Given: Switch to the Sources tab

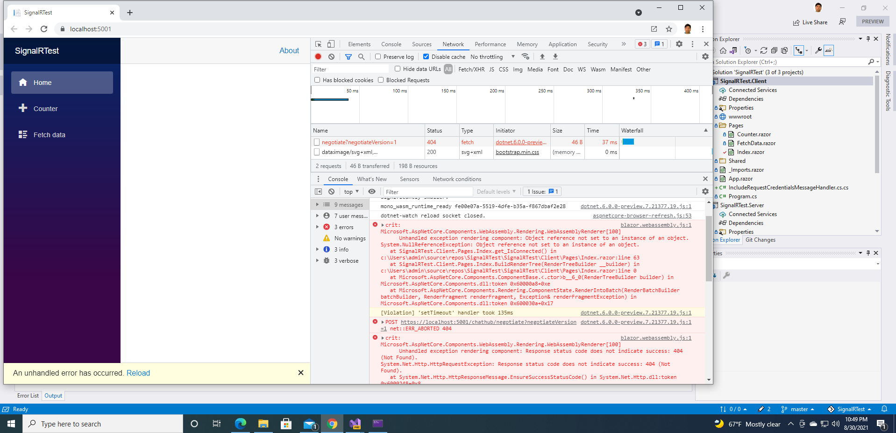Looking at the screenshot, I should coord(422,44).
